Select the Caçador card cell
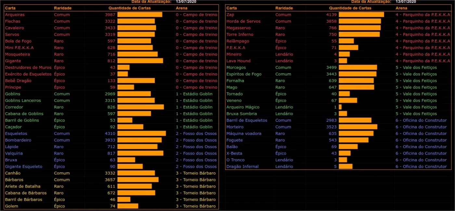This screenshot has height=211, width=455. (13, 127)
